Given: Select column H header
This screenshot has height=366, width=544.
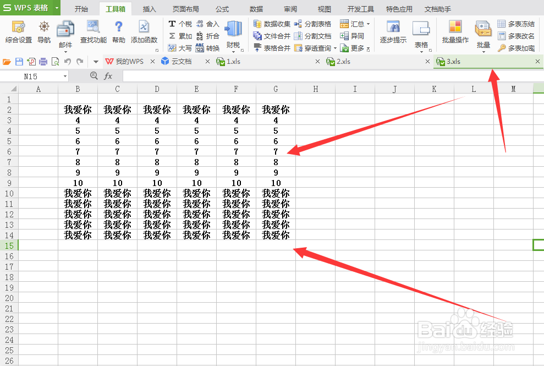Looking at the screenshot, I should tap(315, 89).
